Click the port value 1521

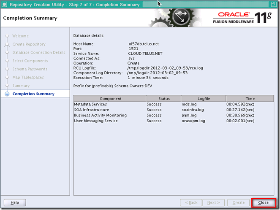[x=133, y=48]
